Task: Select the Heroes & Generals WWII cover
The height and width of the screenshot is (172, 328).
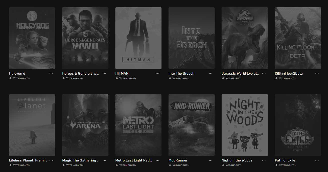Action: (x=85, y=38)
